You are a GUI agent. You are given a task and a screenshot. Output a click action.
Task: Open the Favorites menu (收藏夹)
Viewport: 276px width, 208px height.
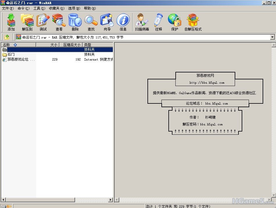(x=57, y=8)
